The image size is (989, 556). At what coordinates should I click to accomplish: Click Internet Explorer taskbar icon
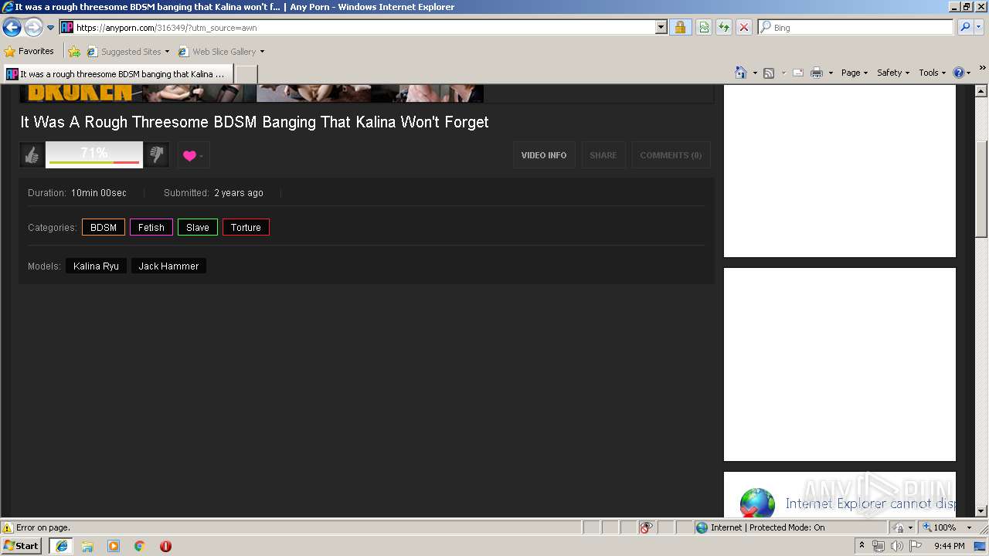[61, 546]
